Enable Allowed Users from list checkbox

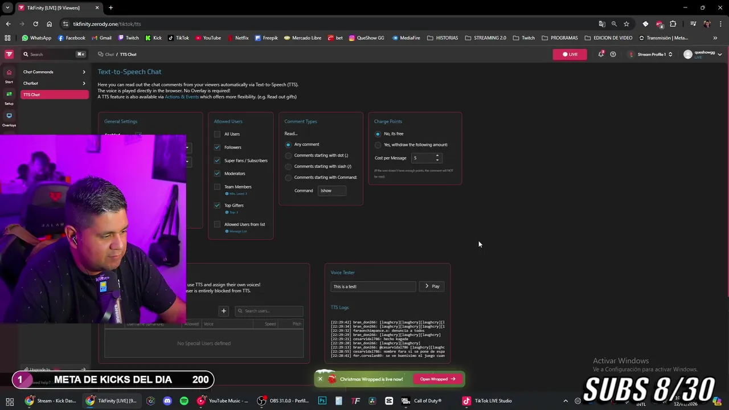[217, 224]
